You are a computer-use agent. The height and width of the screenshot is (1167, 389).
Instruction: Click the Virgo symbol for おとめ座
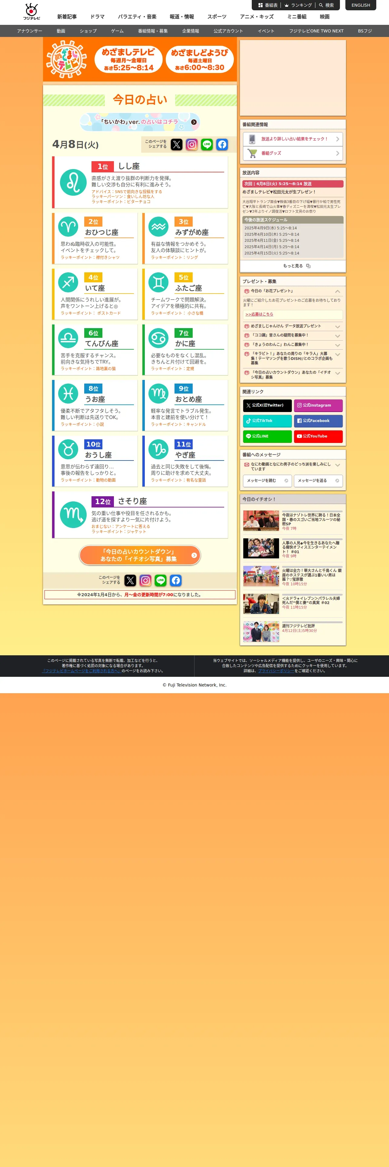click(x=158, y=394)
